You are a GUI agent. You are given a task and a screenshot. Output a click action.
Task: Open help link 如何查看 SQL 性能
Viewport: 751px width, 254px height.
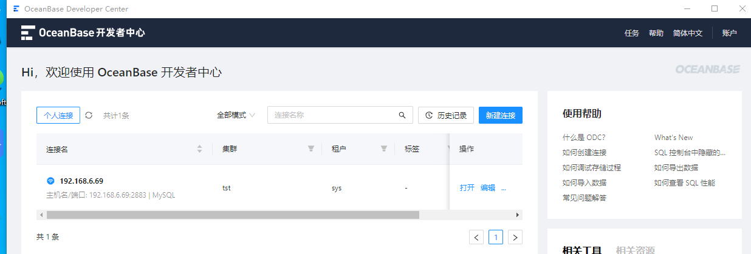click(x=685, y=182)
